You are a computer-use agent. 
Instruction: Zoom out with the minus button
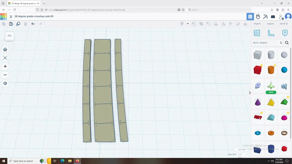pyautogui.click(x=5, y=75)
